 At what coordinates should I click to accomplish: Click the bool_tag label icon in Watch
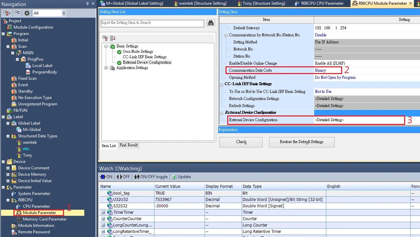(x=110, y=193)
